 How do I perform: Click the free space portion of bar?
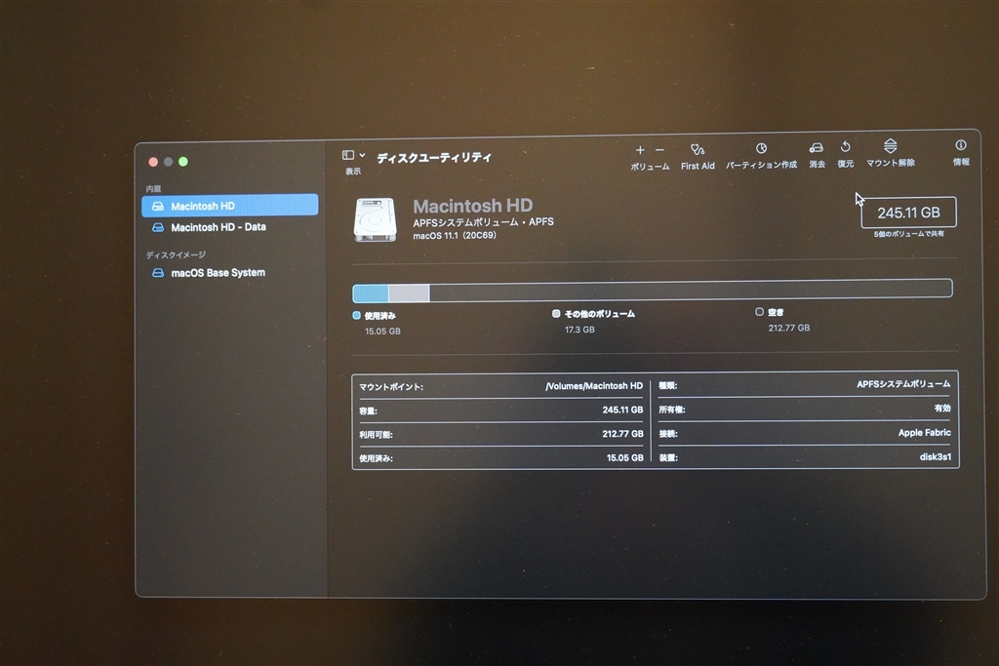pos(691,290)
